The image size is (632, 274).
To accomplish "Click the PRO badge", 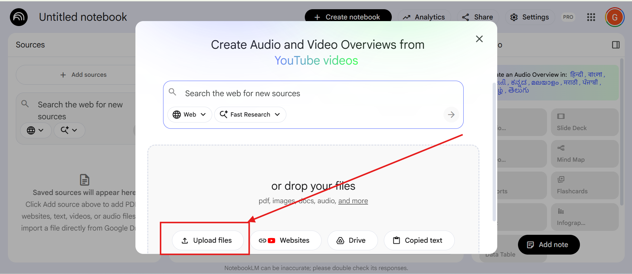I will click(568, 17).
